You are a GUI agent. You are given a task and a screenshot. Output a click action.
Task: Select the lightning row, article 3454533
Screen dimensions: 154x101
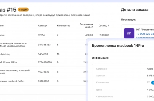[43, 54]
